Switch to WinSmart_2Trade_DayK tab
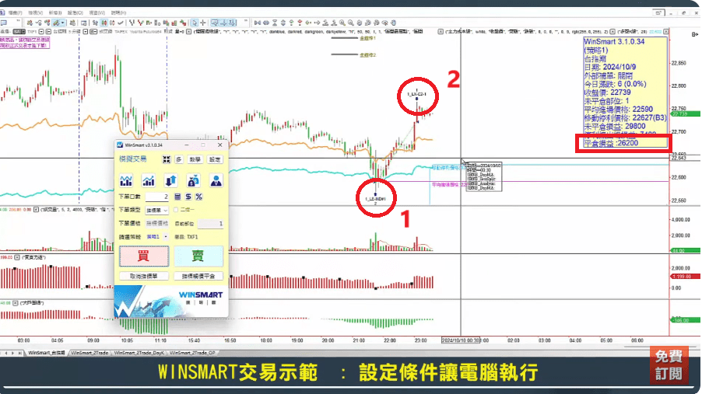 pyautogui.click(x=139, y=353)
